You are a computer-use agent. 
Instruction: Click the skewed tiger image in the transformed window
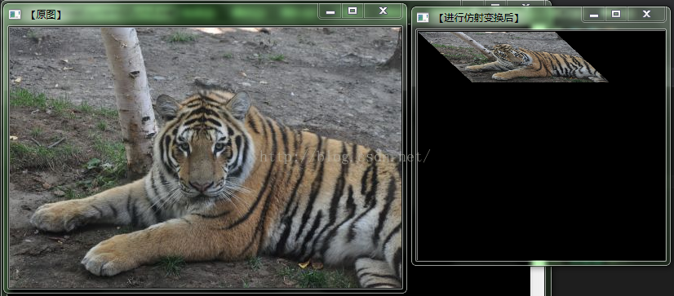(512, 57)
